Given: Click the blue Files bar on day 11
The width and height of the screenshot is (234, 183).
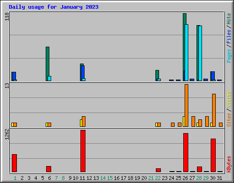Looking at the screenshot, I should 83,72.
